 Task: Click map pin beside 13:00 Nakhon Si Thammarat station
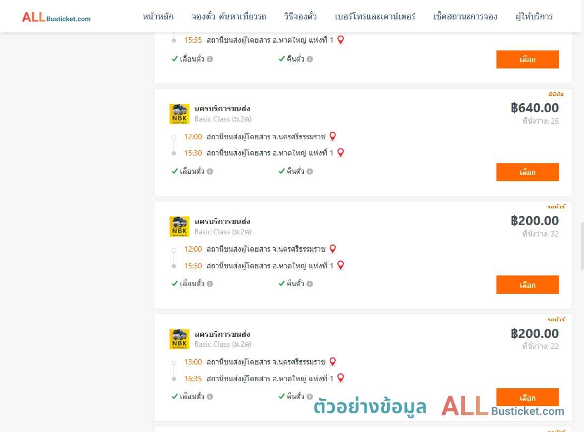[x=333, y=362]
